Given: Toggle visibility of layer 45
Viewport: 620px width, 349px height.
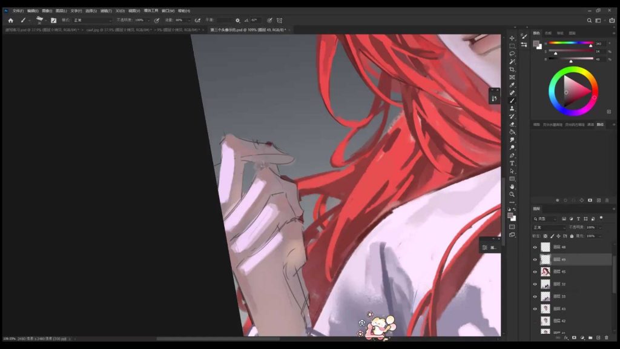Looking at the screenshot, I should coord(535,272).
